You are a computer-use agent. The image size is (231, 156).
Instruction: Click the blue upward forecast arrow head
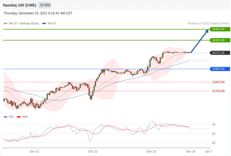click(207, 31)
